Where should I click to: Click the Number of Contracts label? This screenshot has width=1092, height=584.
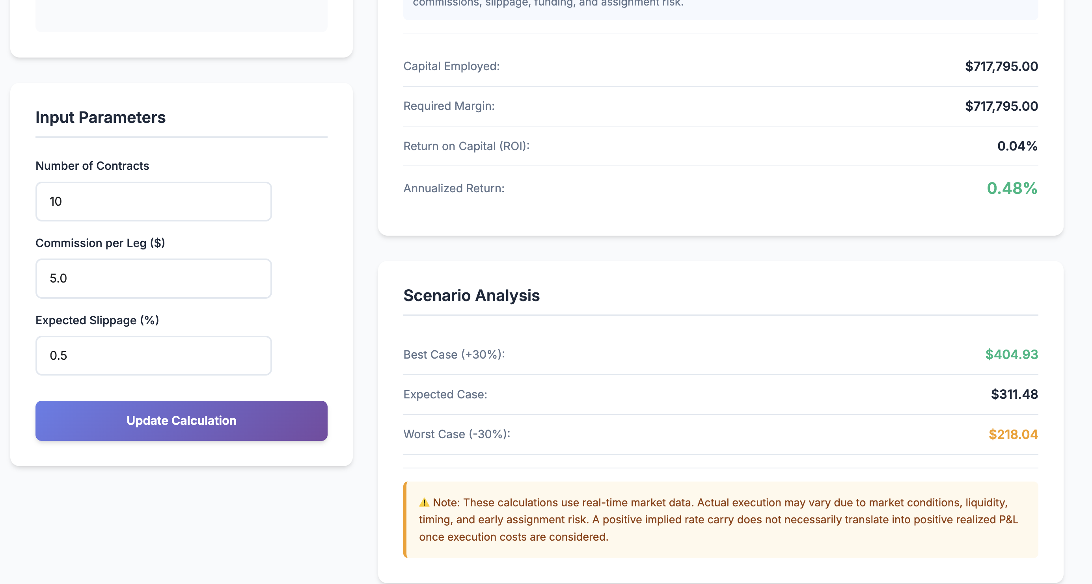(92, 166)
